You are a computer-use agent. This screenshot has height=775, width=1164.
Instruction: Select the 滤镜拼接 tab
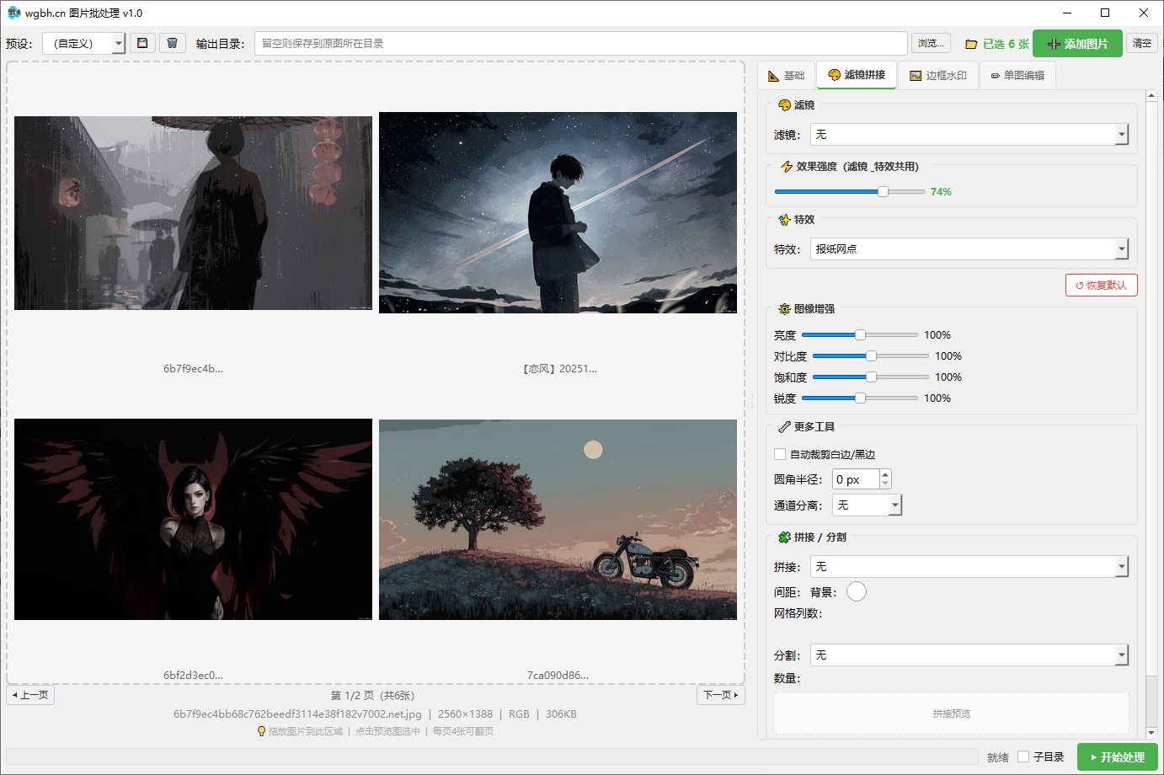tap(857, 74)
